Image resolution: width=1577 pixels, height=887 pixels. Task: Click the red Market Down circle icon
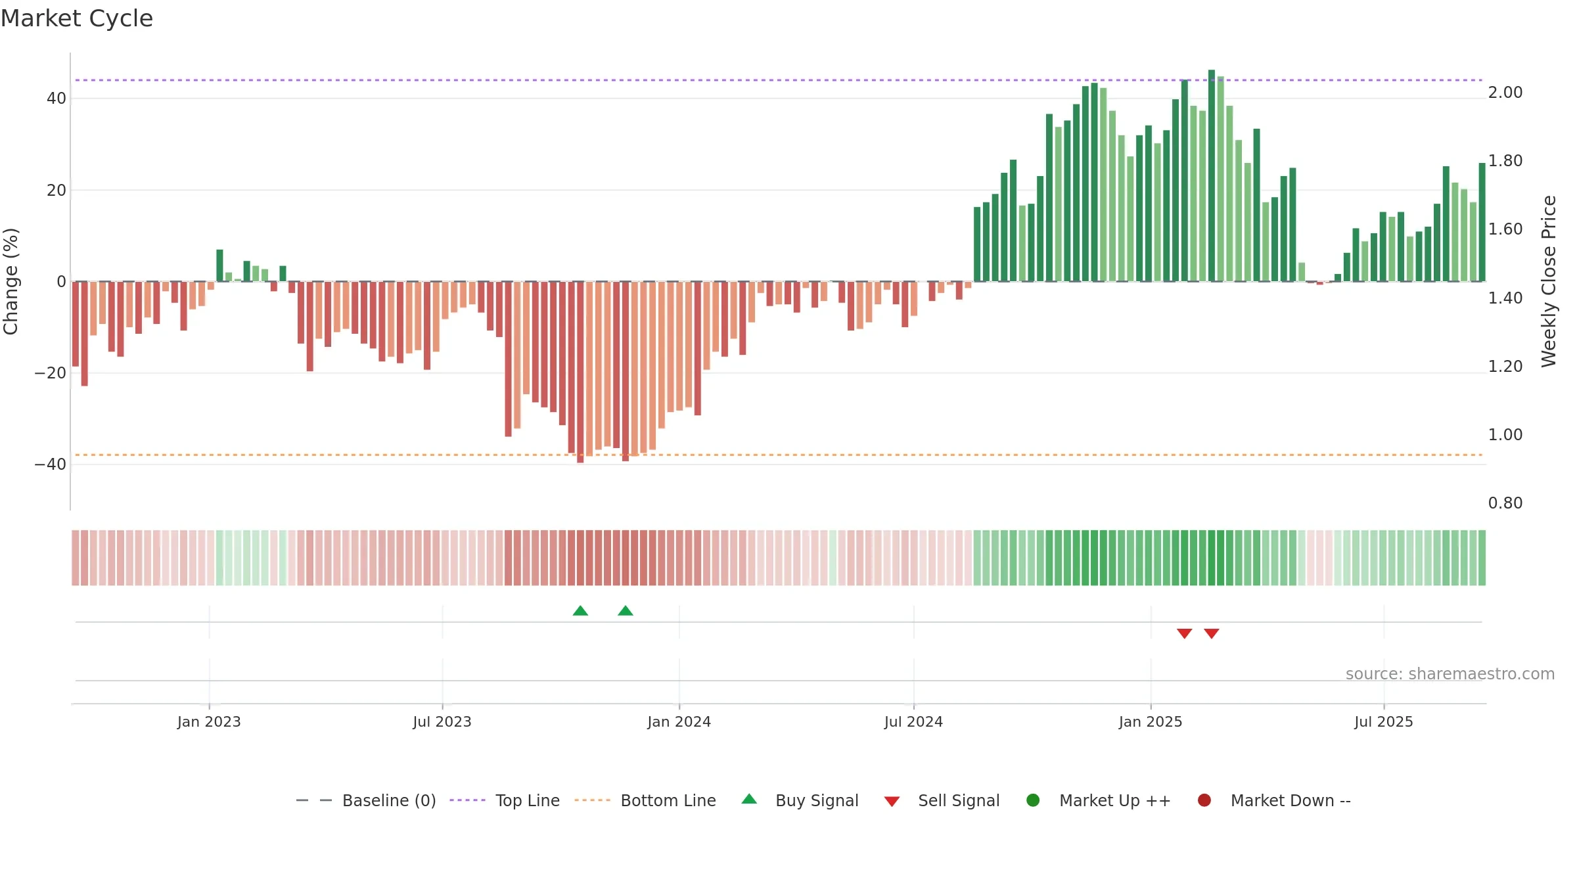1204,800
